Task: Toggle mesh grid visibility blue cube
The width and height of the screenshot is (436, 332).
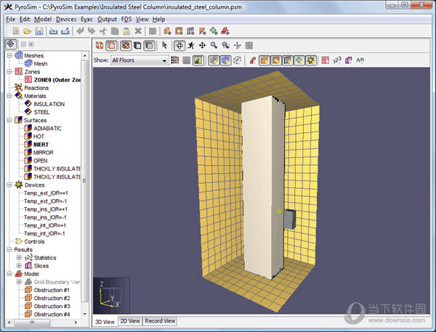Action: tap(225, 60)
